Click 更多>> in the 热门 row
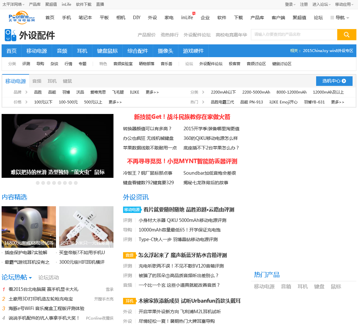 [x=338, y=102]
